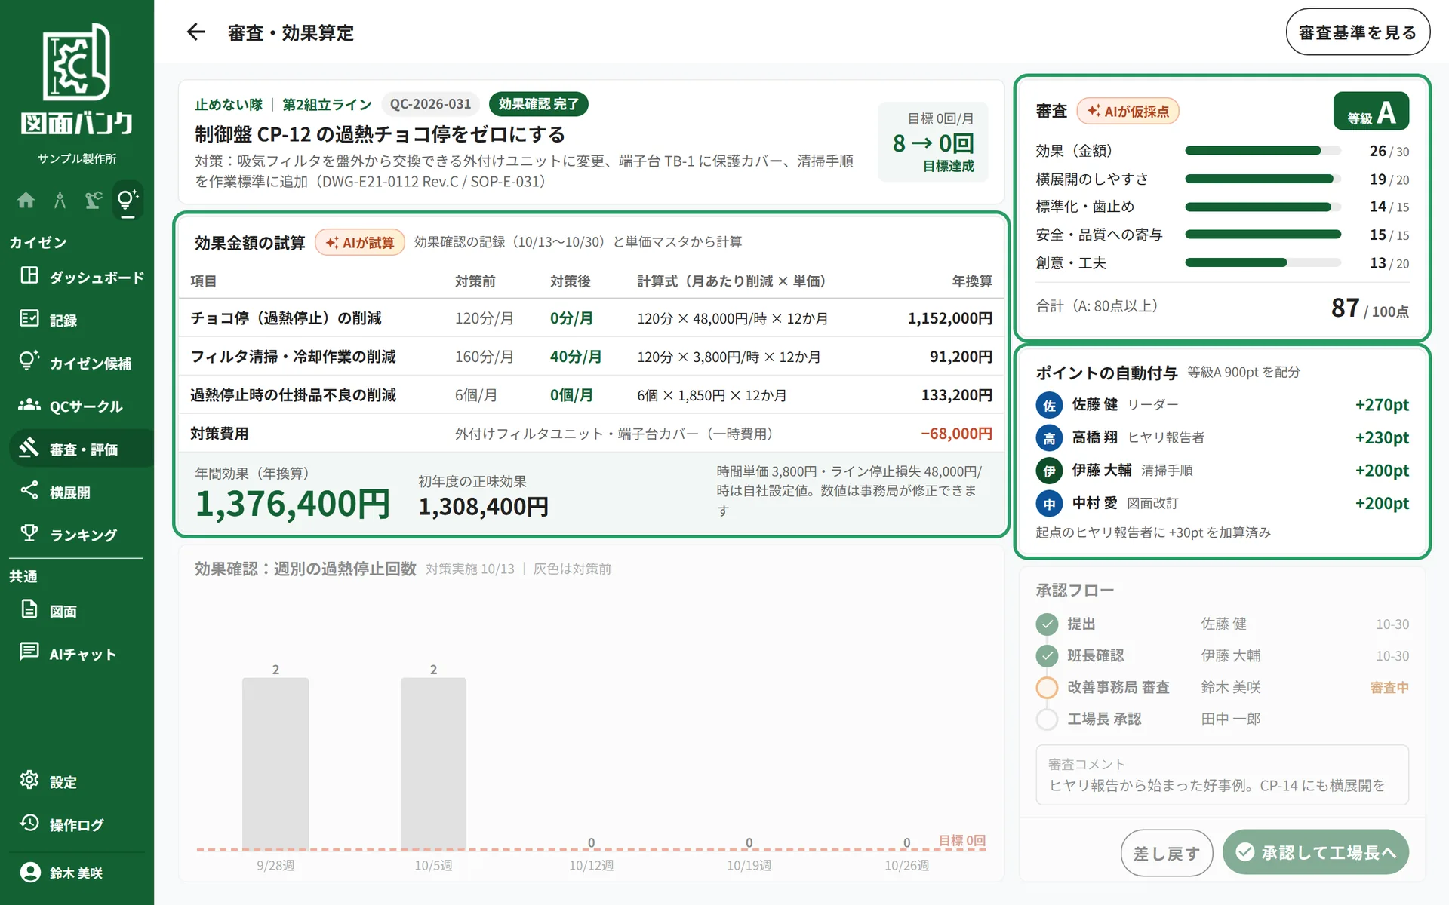Click 伊藤 大輔 avatar badge
The width and height of the screenshot is (1449, 905).
(1049, 471)
